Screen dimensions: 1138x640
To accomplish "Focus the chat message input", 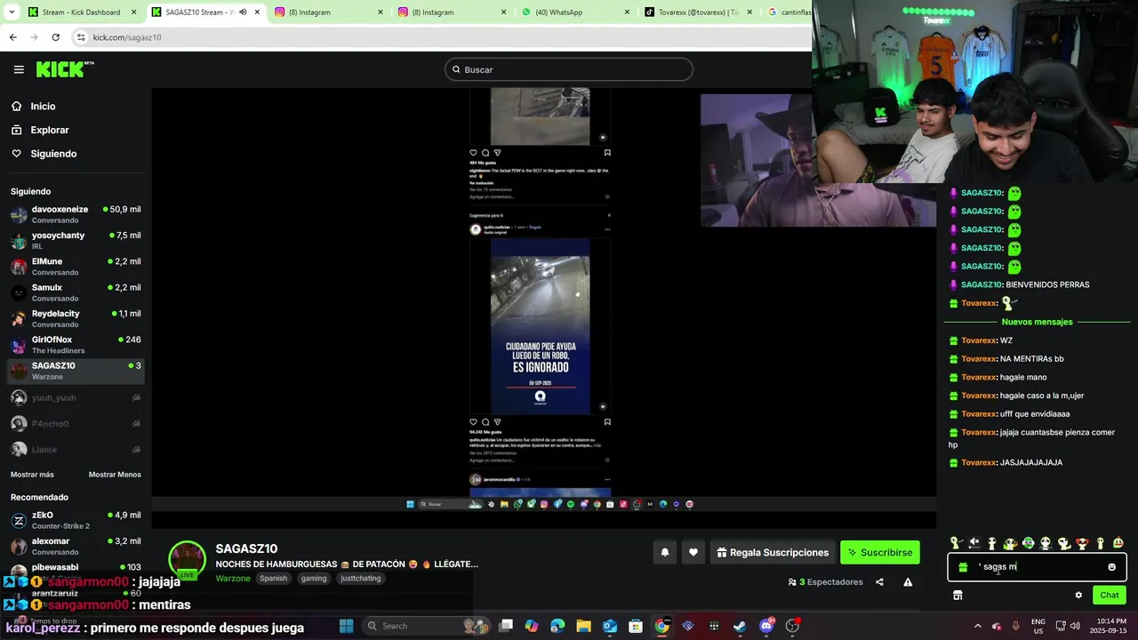I will (1036, 567).
